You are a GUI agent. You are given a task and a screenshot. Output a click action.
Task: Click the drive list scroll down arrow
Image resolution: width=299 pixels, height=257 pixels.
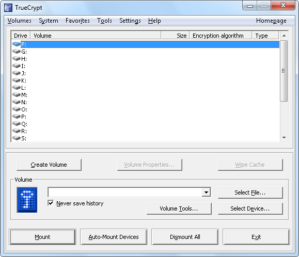point(284,138)
